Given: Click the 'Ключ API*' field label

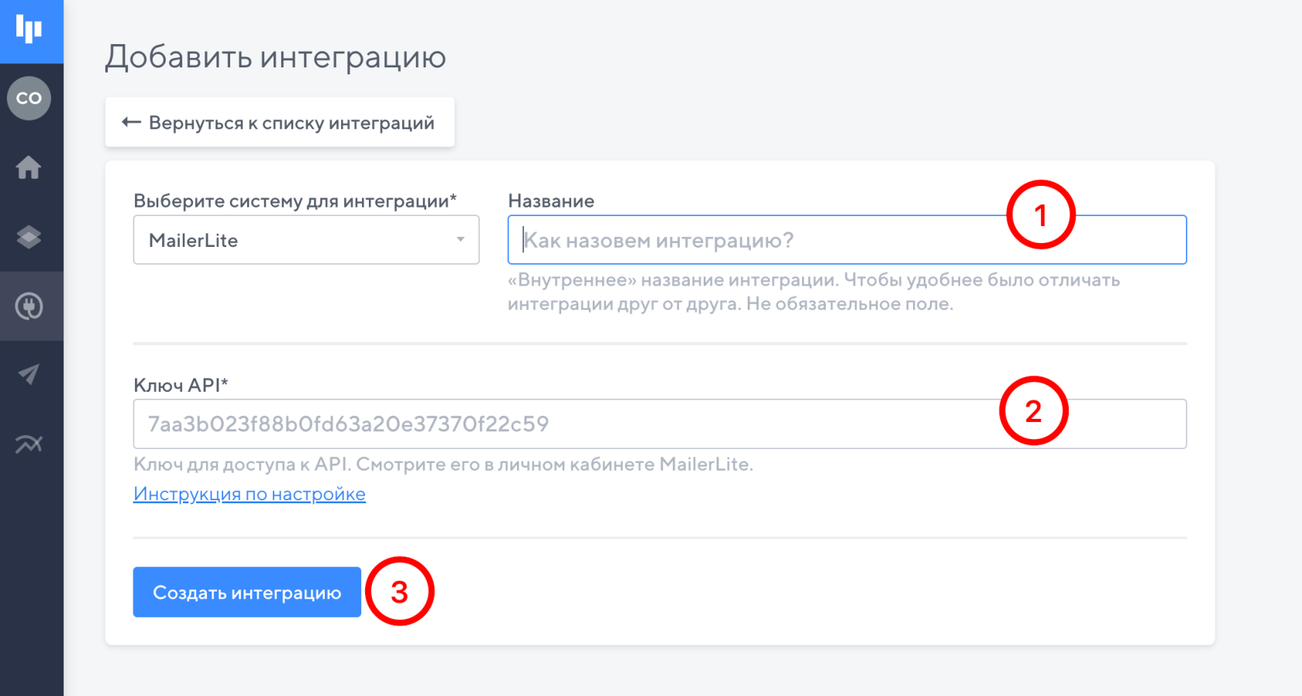Looking at the screenshot, I should (x=181, y=386).
